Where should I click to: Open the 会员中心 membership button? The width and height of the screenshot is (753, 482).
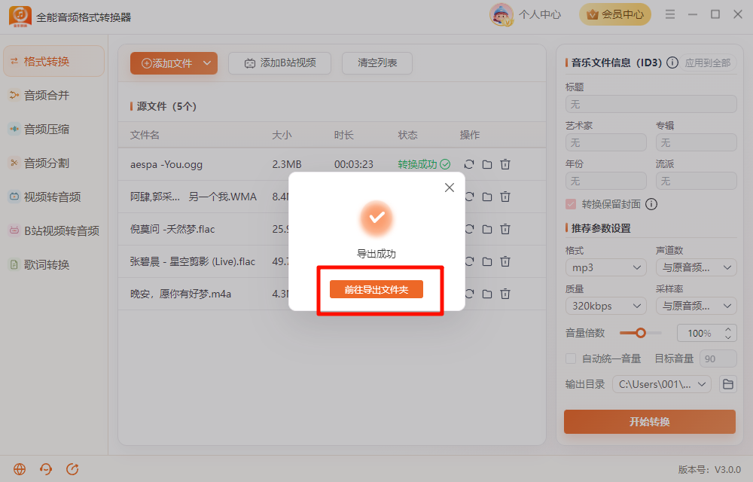pyautogui.click(x=615, y=14)
